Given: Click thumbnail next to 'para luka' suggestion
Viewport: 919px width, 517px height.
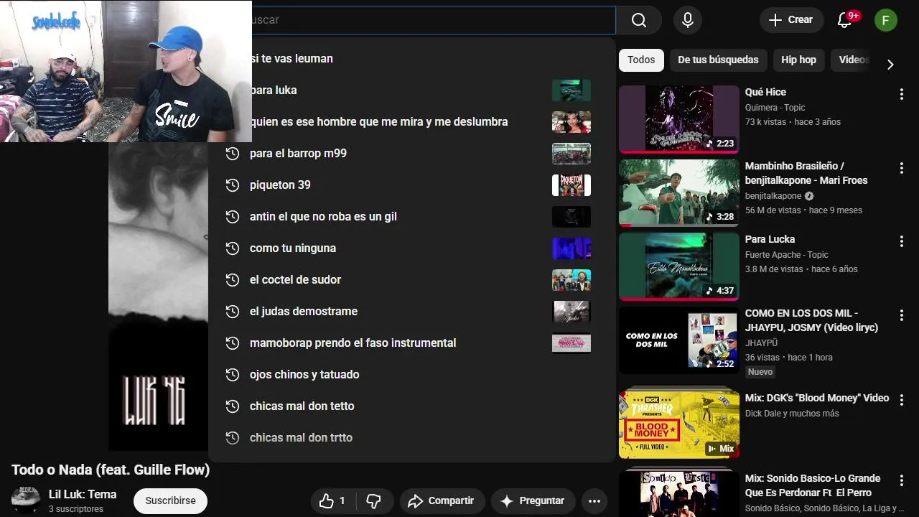Looking at the screenshot, I should (x=572, y=90).
